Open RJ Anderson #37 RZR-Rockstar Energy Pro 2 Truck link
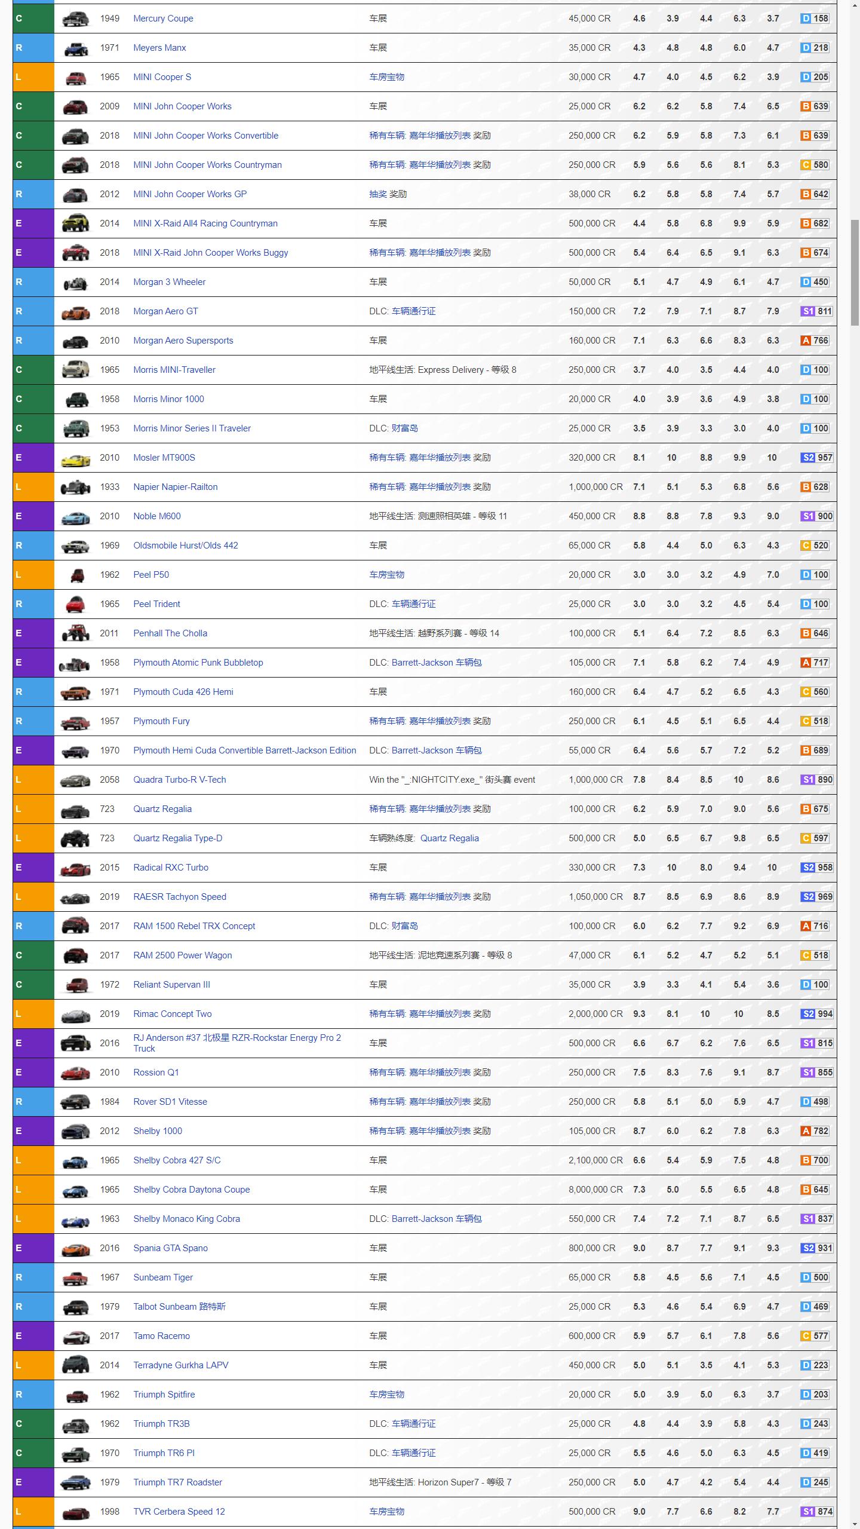The width and height of the screenshot is (860, 1529). click(237, 1043)
